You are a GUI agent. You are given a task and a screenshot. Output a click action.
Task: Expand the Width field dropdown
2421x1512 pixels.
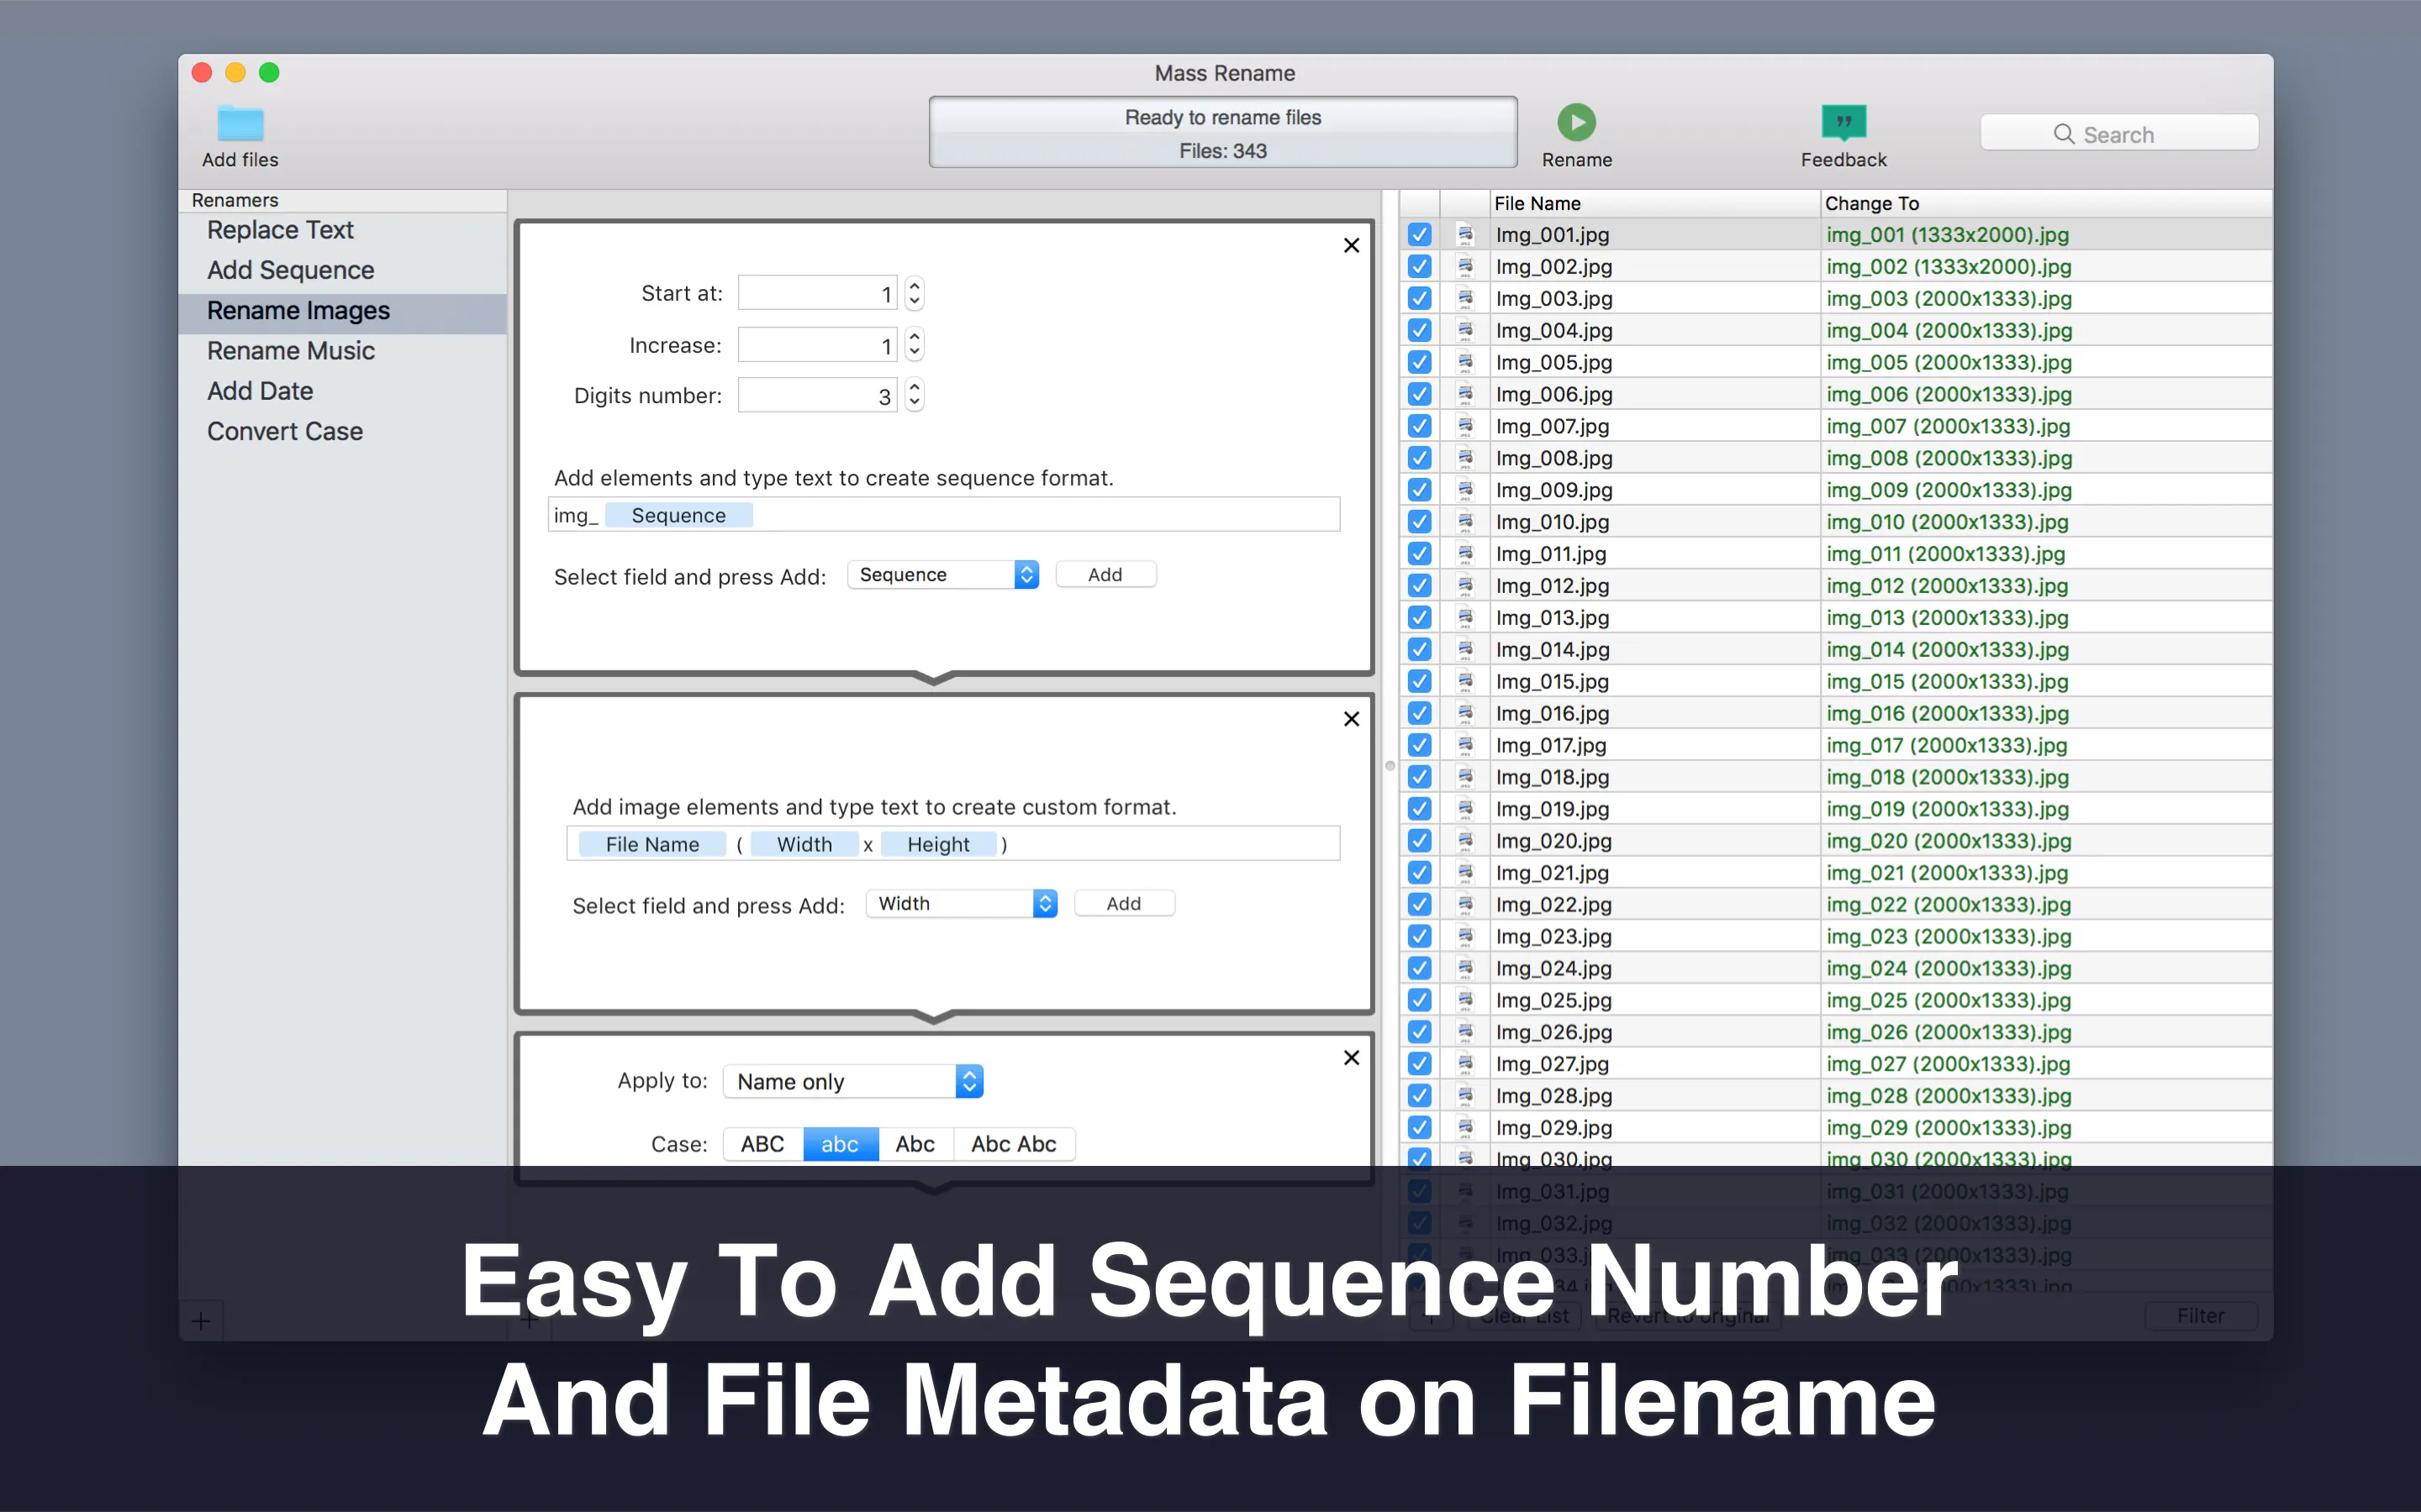point(962,904)
